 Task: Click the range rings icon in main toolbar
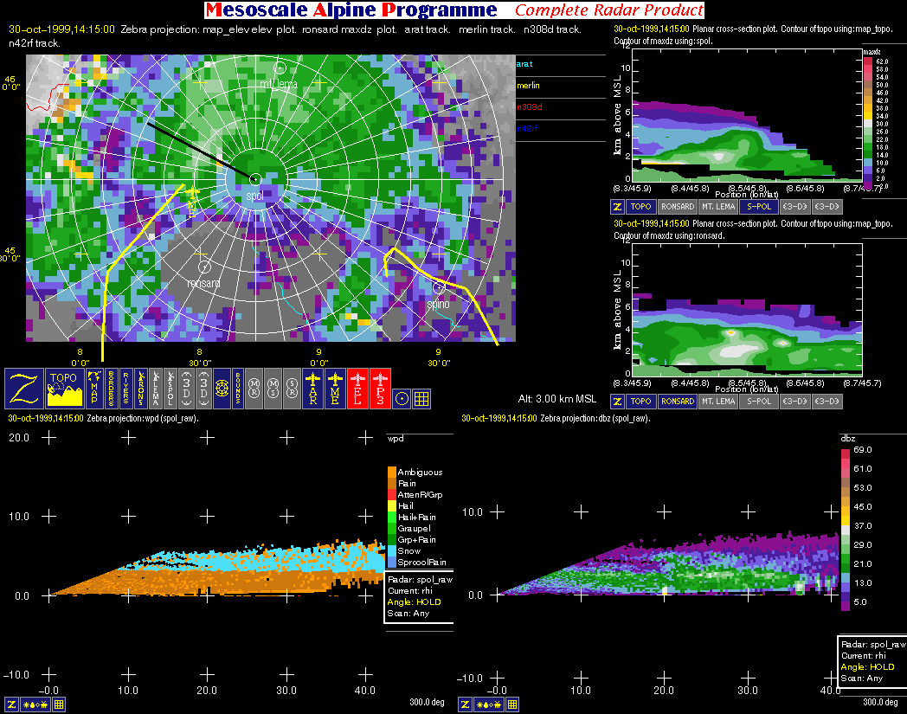point(222,389)
